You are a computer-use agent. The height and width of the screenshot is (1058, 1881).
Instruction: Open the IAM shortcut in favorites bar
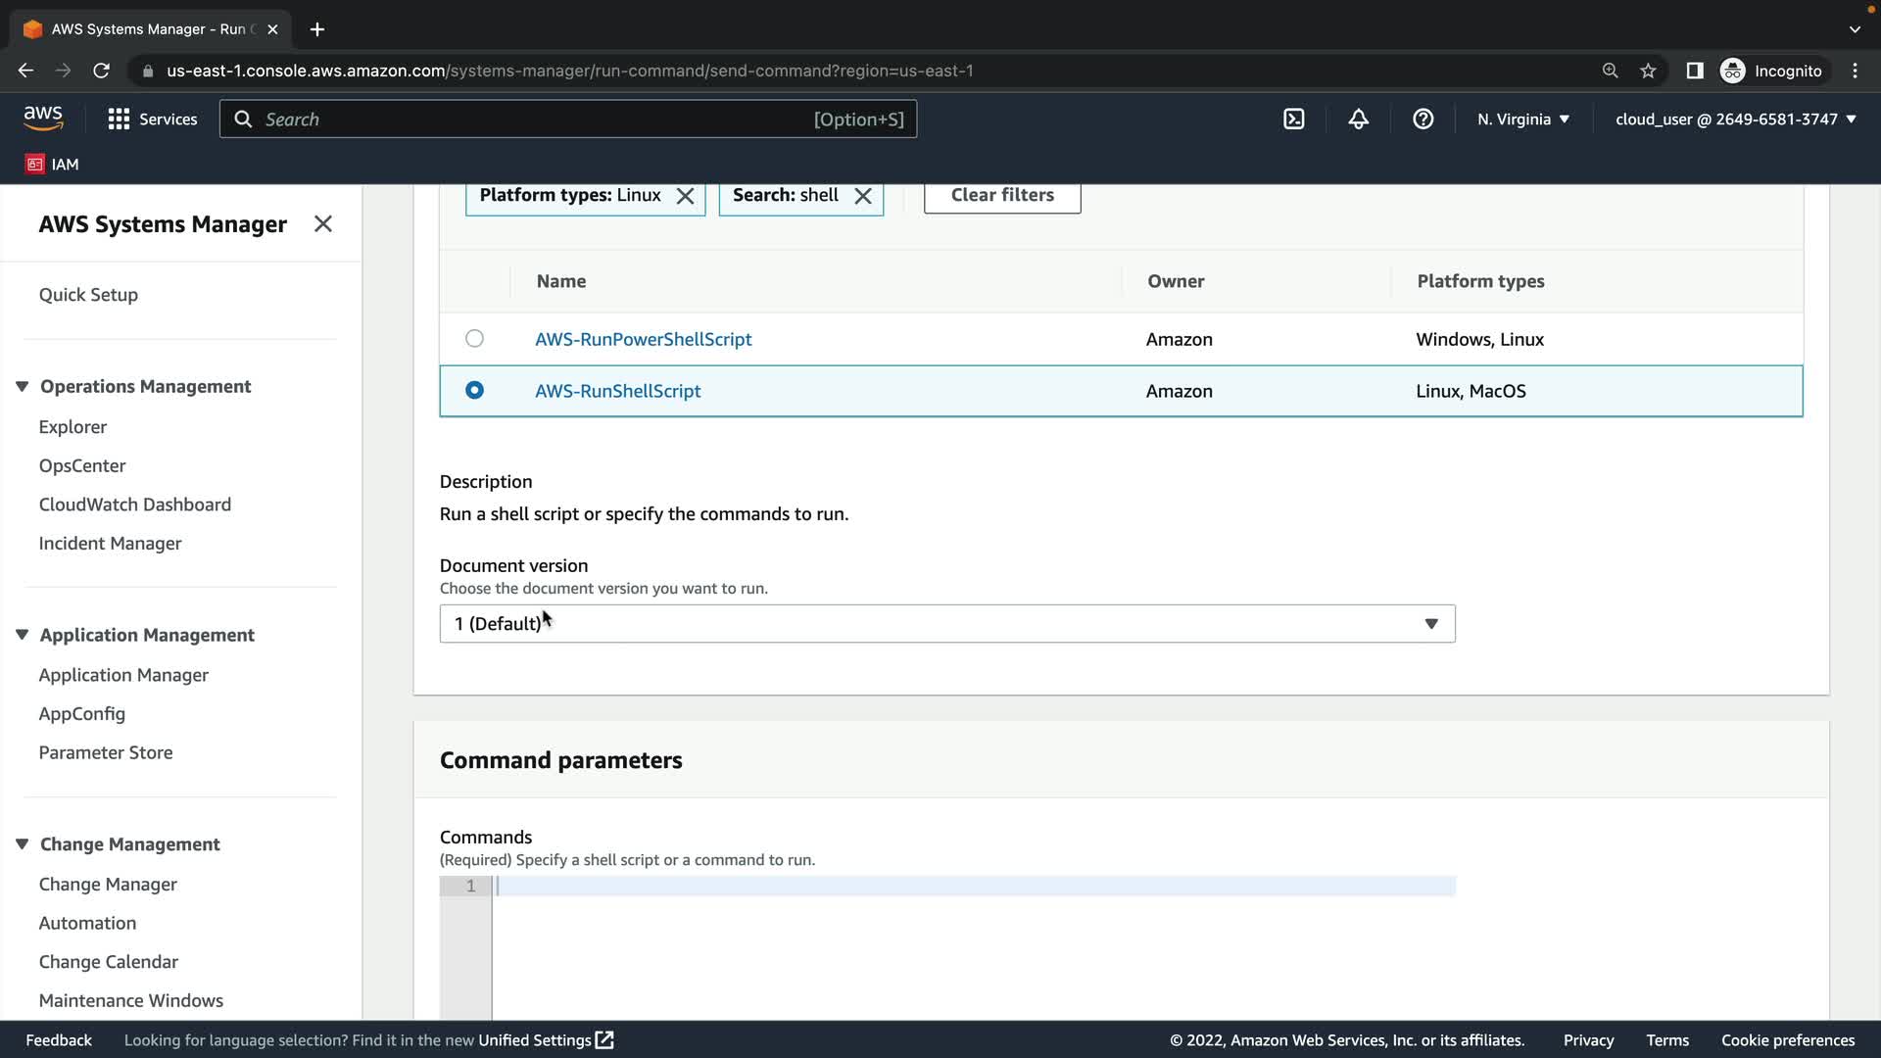52,165
